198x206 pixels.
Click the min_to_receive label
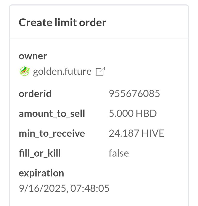[52, 134]
